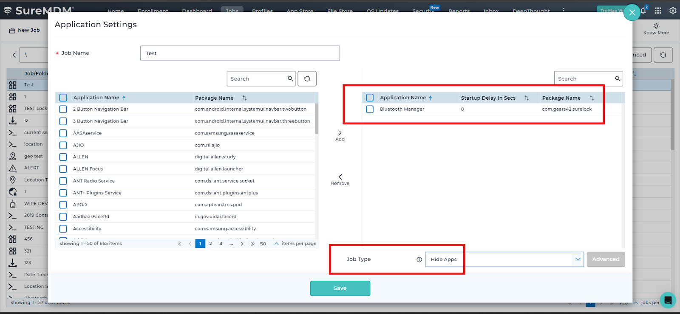Viewport: 680px width, 314px height.
Task: Sort the Startup Delay In Secs column
Action: pyautogui.click(x=527, y=98)
